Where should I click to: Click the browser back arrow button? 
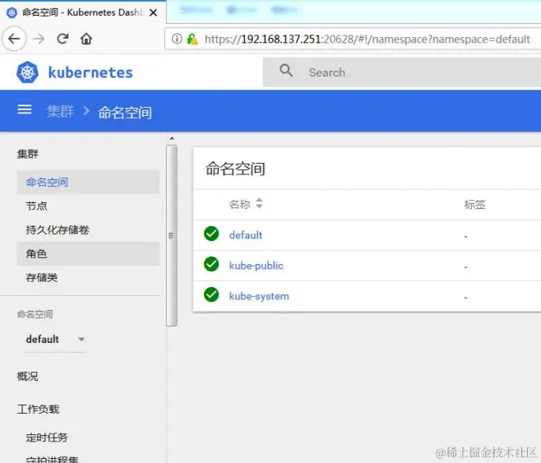pos(14,39)
